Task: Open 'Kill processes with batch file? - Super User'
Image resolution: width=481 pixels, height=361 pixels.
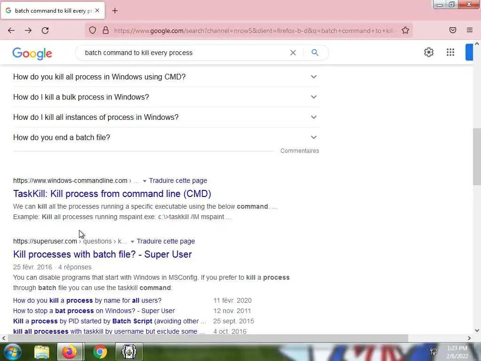Action: [x=102, y=254]
